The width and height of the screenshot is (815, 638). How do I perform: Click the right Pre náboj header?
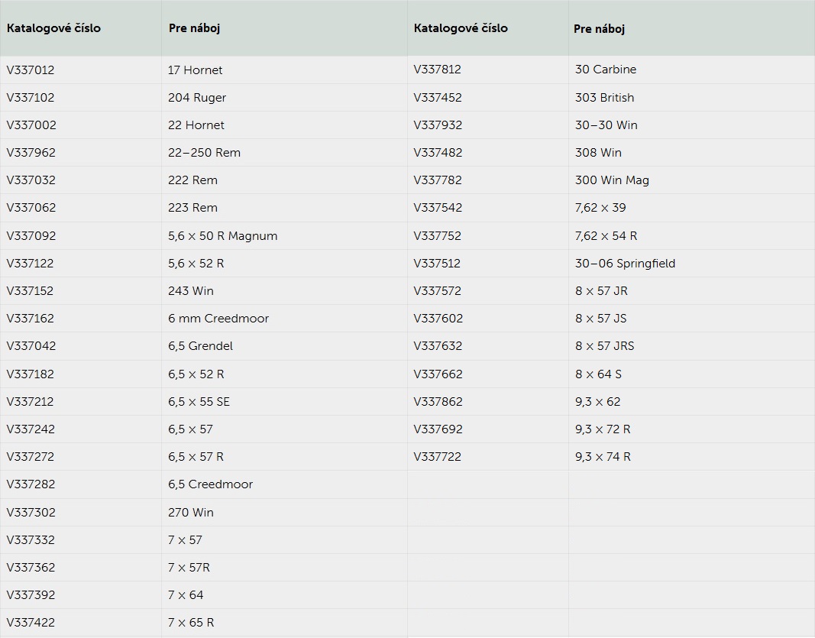[x=599, y=28]
